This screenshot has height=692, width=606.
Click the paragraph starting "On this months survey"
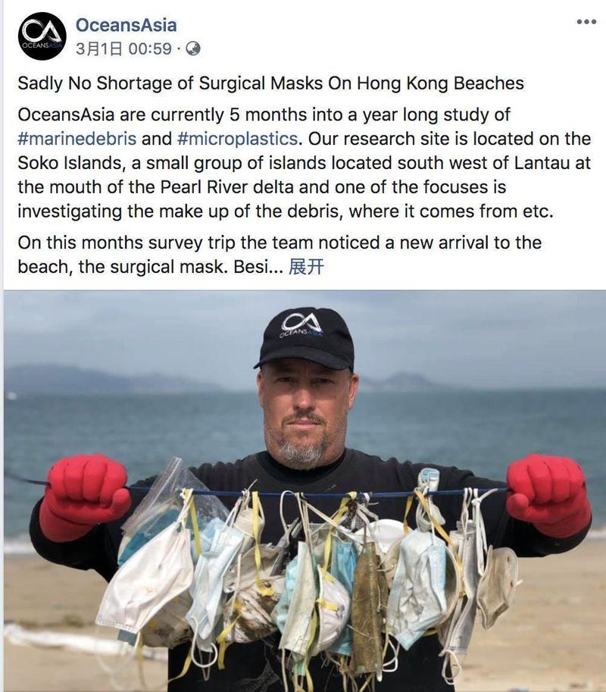(x=280, y=255)
